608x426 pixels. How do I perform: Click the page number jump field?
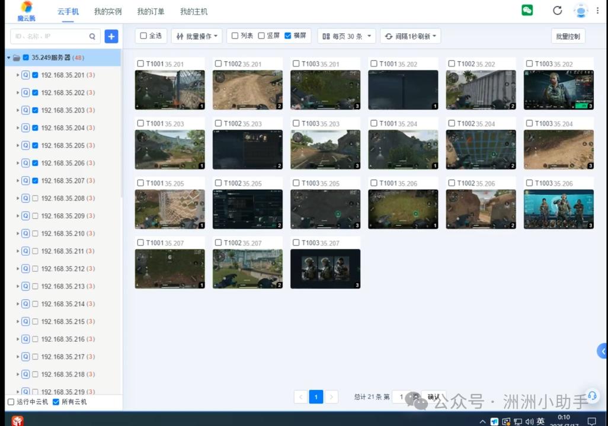(401, 397)
